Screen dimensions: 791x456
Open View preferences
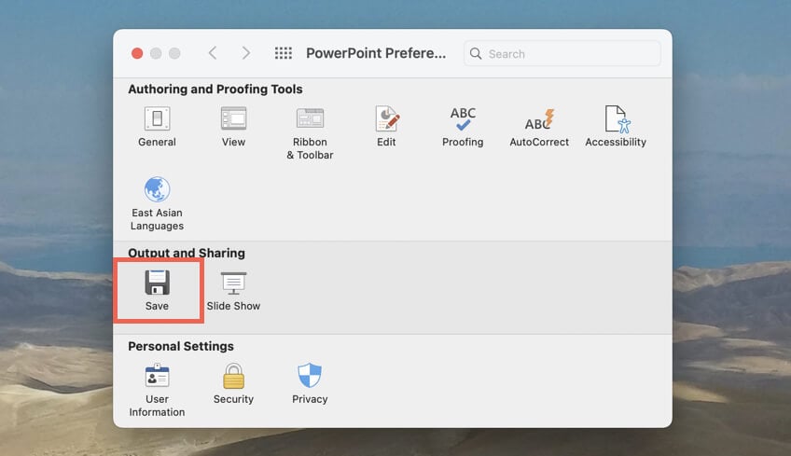233,127
